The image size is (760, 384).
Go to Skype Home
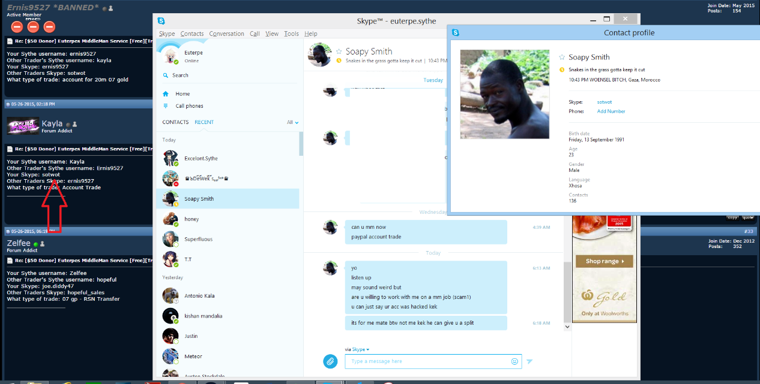[182, 94]
